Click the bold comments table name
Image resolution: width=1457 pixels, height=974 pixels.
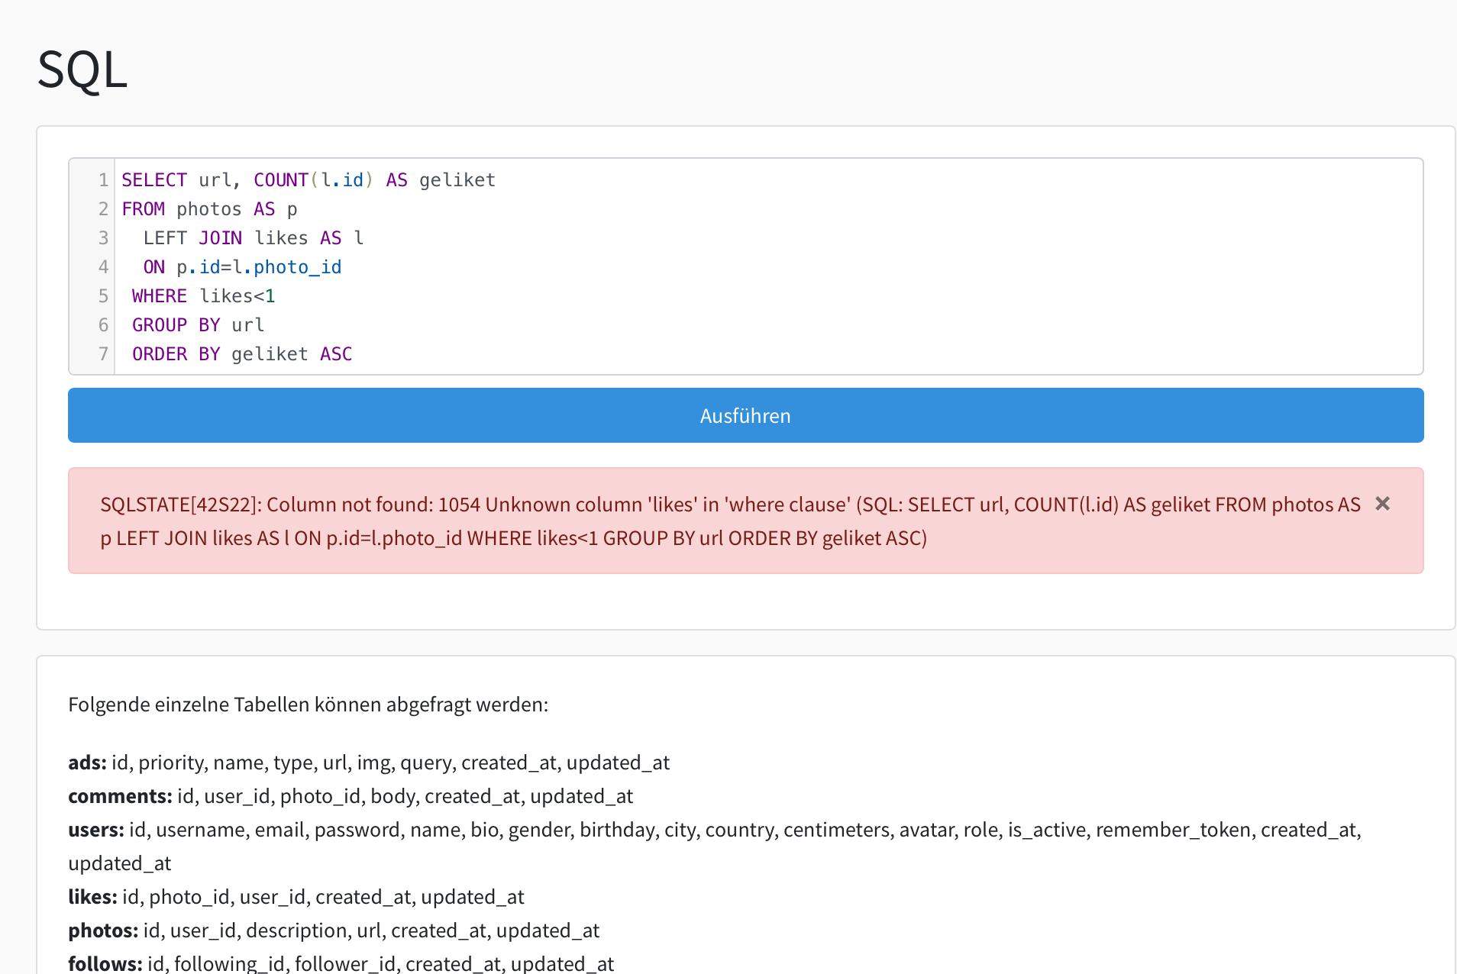[119, 795]
